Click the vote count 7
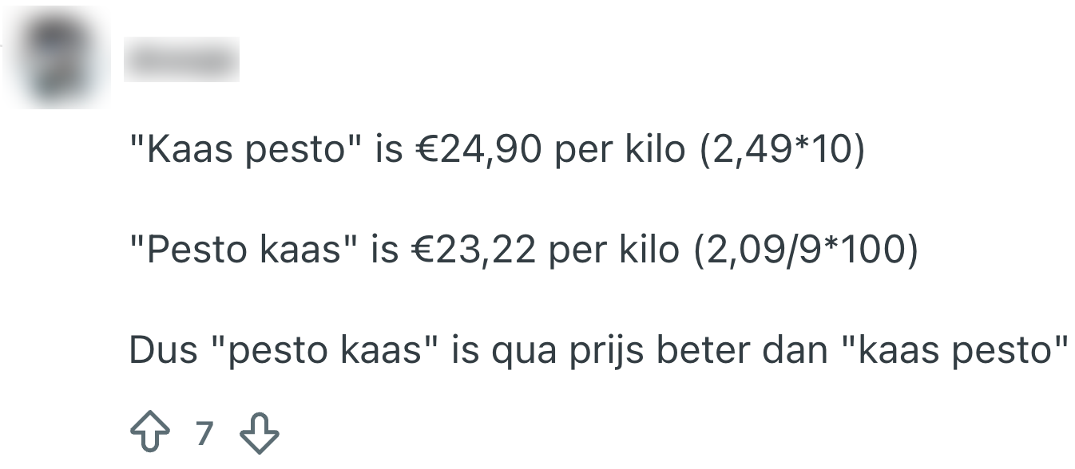Image resolution: width=1075 pixels, height=469 pixels. pos(204,433)
